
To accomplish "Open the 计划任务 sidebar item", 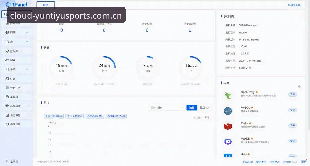I will pos(17,88).
